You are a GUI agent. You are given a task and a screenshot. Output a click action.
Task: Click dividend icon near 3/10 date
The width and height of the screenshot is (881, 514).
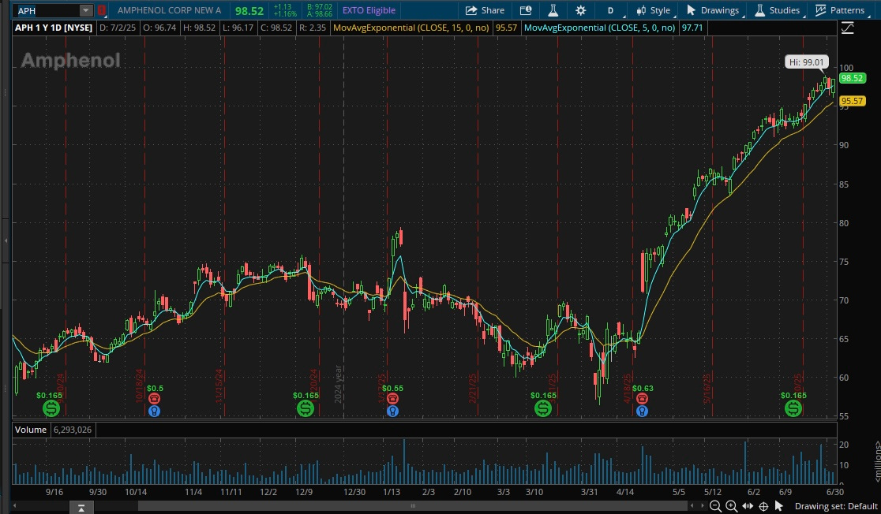point(543,408)
